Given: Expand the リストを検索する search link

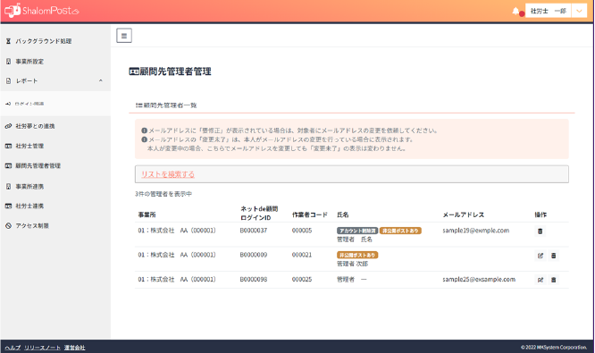Looking at the screenshot, I should [168, 174].
